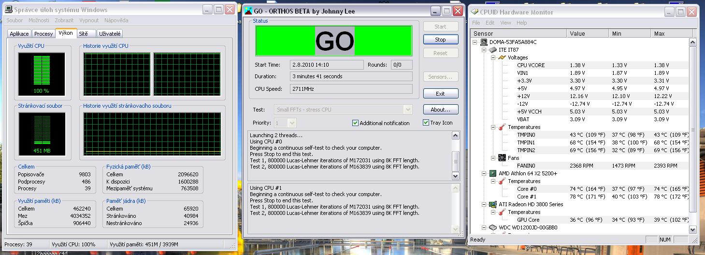Click the graphics card icon beside ATI Radeon
705x255 pixels.
[493, 204]
